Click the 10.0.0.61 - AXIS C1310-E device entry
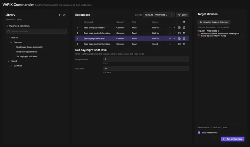250x147 pixels. coord(208,31)
